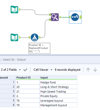Click the Formula tool annotation box
This screenshot has height=110, width=100.
click(x=39, y=48)
